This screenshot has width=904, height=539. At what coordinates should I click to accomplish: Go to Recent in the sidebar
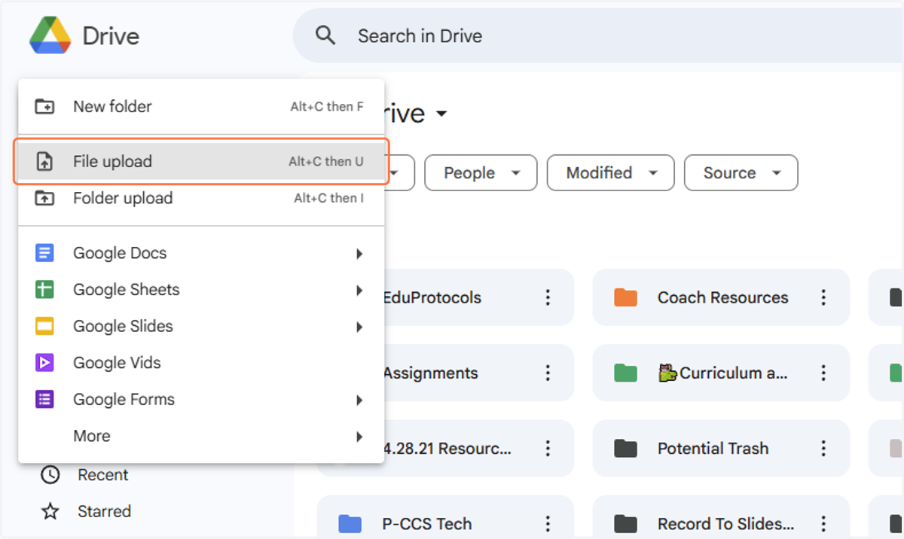pos(103,475)
